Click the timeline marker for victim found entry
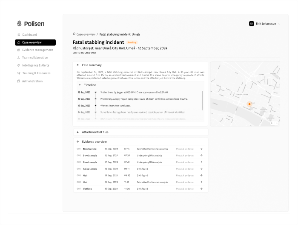The image size is (298, 225). (96, 92)
